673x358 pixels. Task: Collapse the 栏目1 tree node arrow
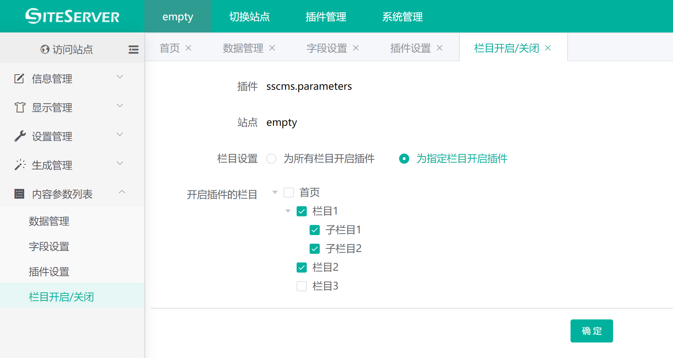pos(288,211)
